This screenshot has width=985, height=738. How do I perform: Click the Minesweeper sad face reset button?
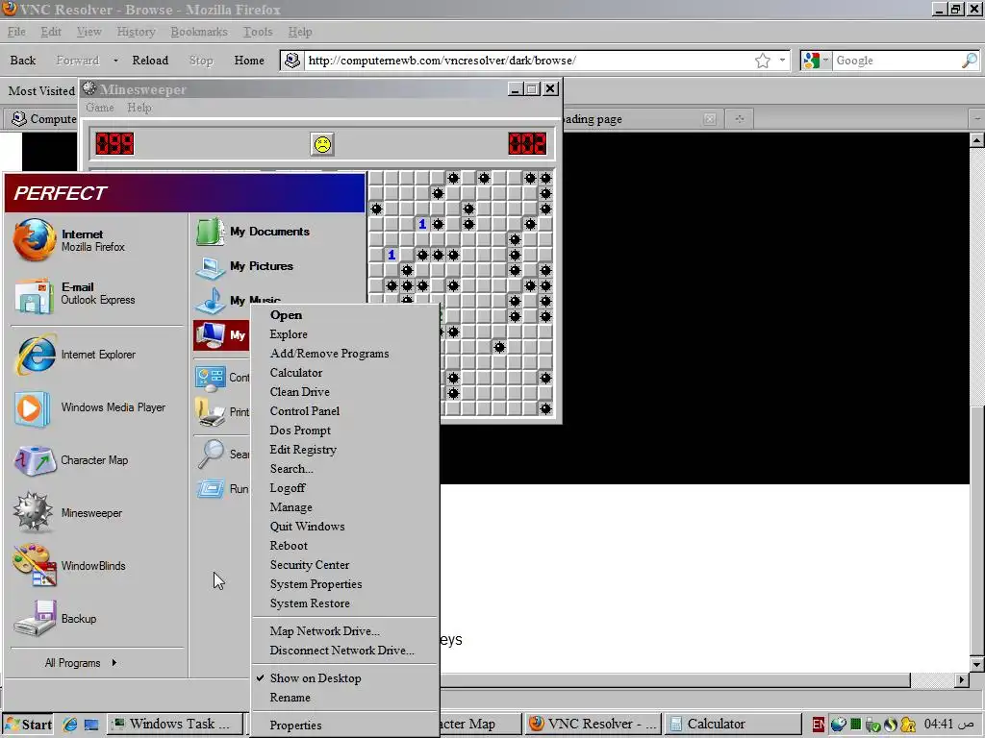322,144
